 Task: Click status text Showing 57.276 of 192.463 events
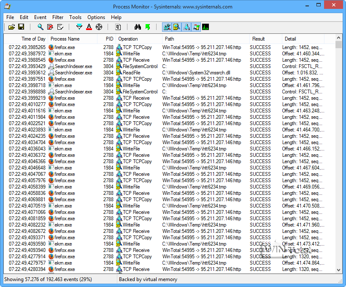click(x=48, y=279)
